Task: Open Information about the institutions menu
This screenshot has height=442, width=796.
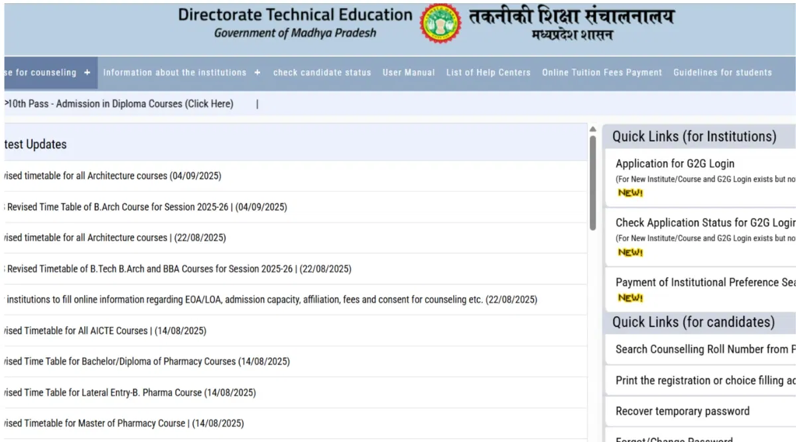Action: point(174,73)
